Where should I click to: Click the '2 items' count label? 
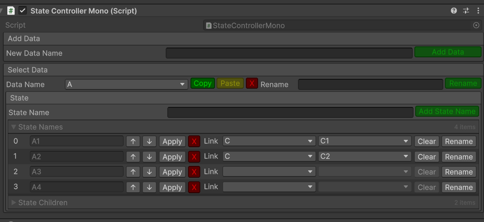465,202
